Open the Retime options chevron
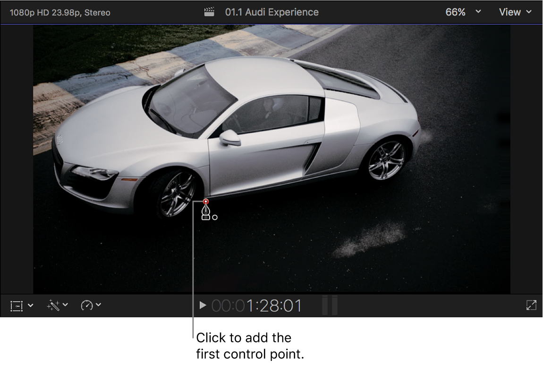 pyautogui.click(x=98, y=305)
